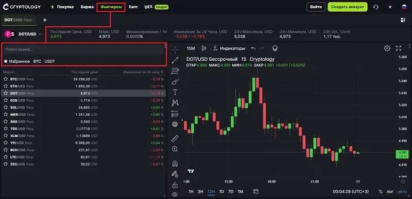Image resolution: width=412 pixels, height=199 pixels.
Task: Toggle авто auto scale
Action: pyautogui.click(x=402, y=192)
